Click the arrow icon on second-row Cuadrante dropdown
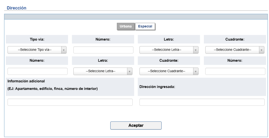The width and height of the screenshot is (269, 138). 196,71
